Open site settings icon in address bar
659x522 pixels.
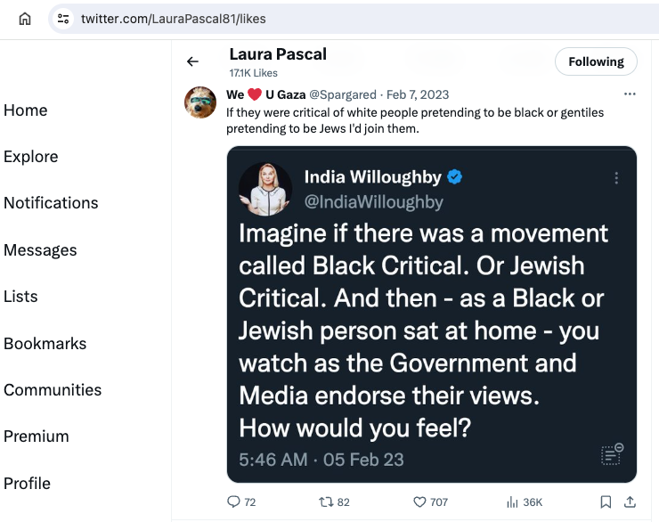click(x=63, y=19)
